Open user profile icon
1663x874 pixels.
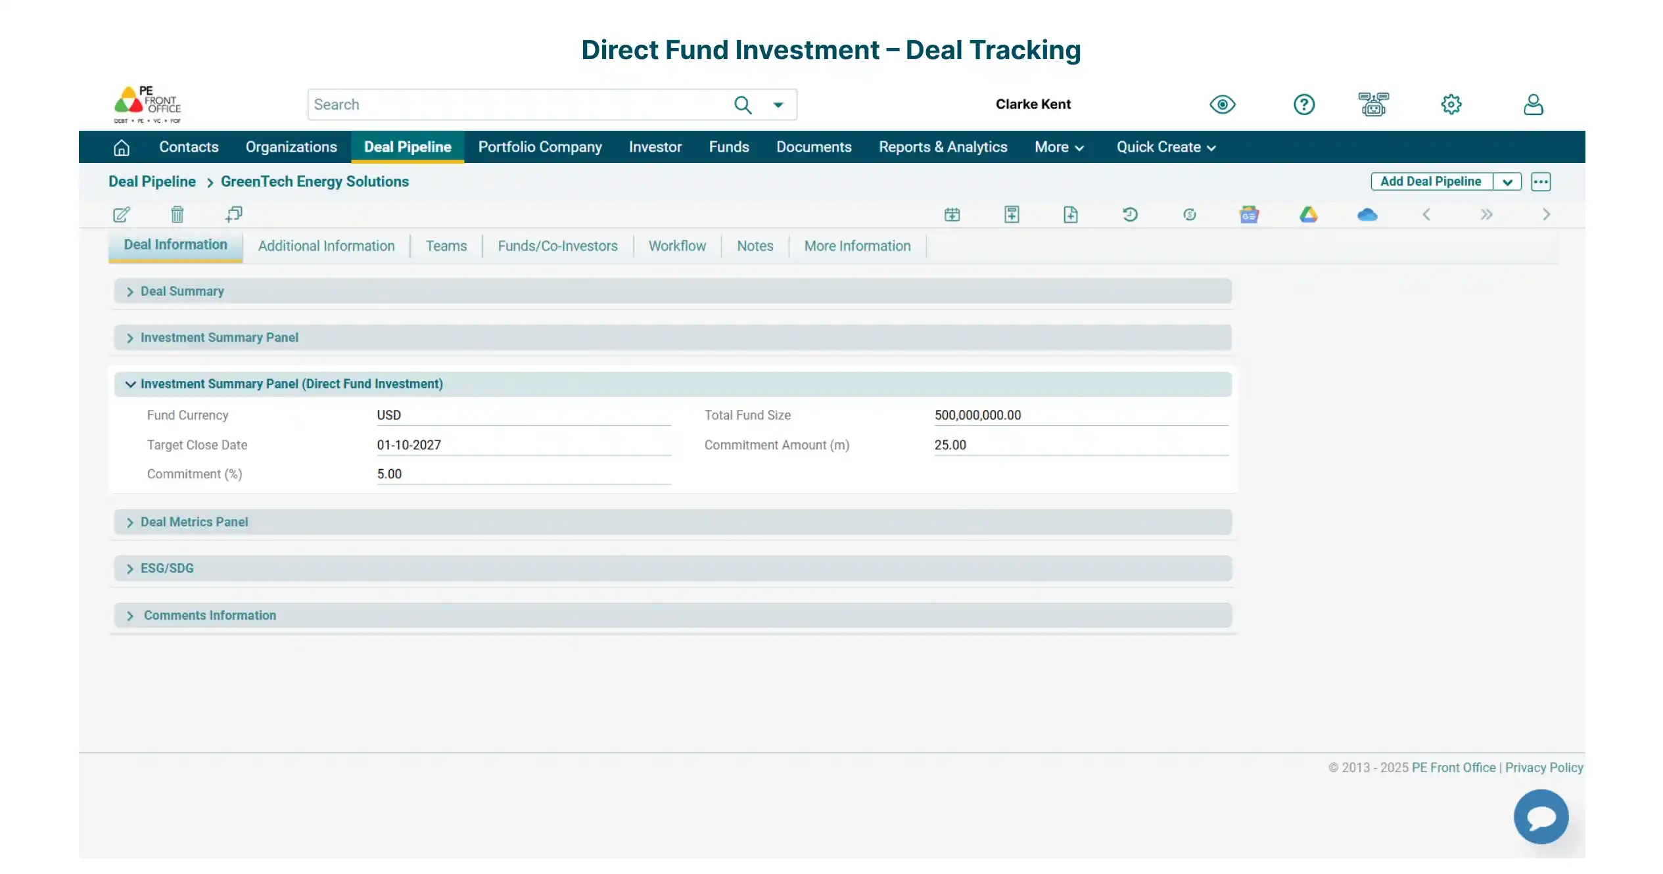click(1534, 104)
